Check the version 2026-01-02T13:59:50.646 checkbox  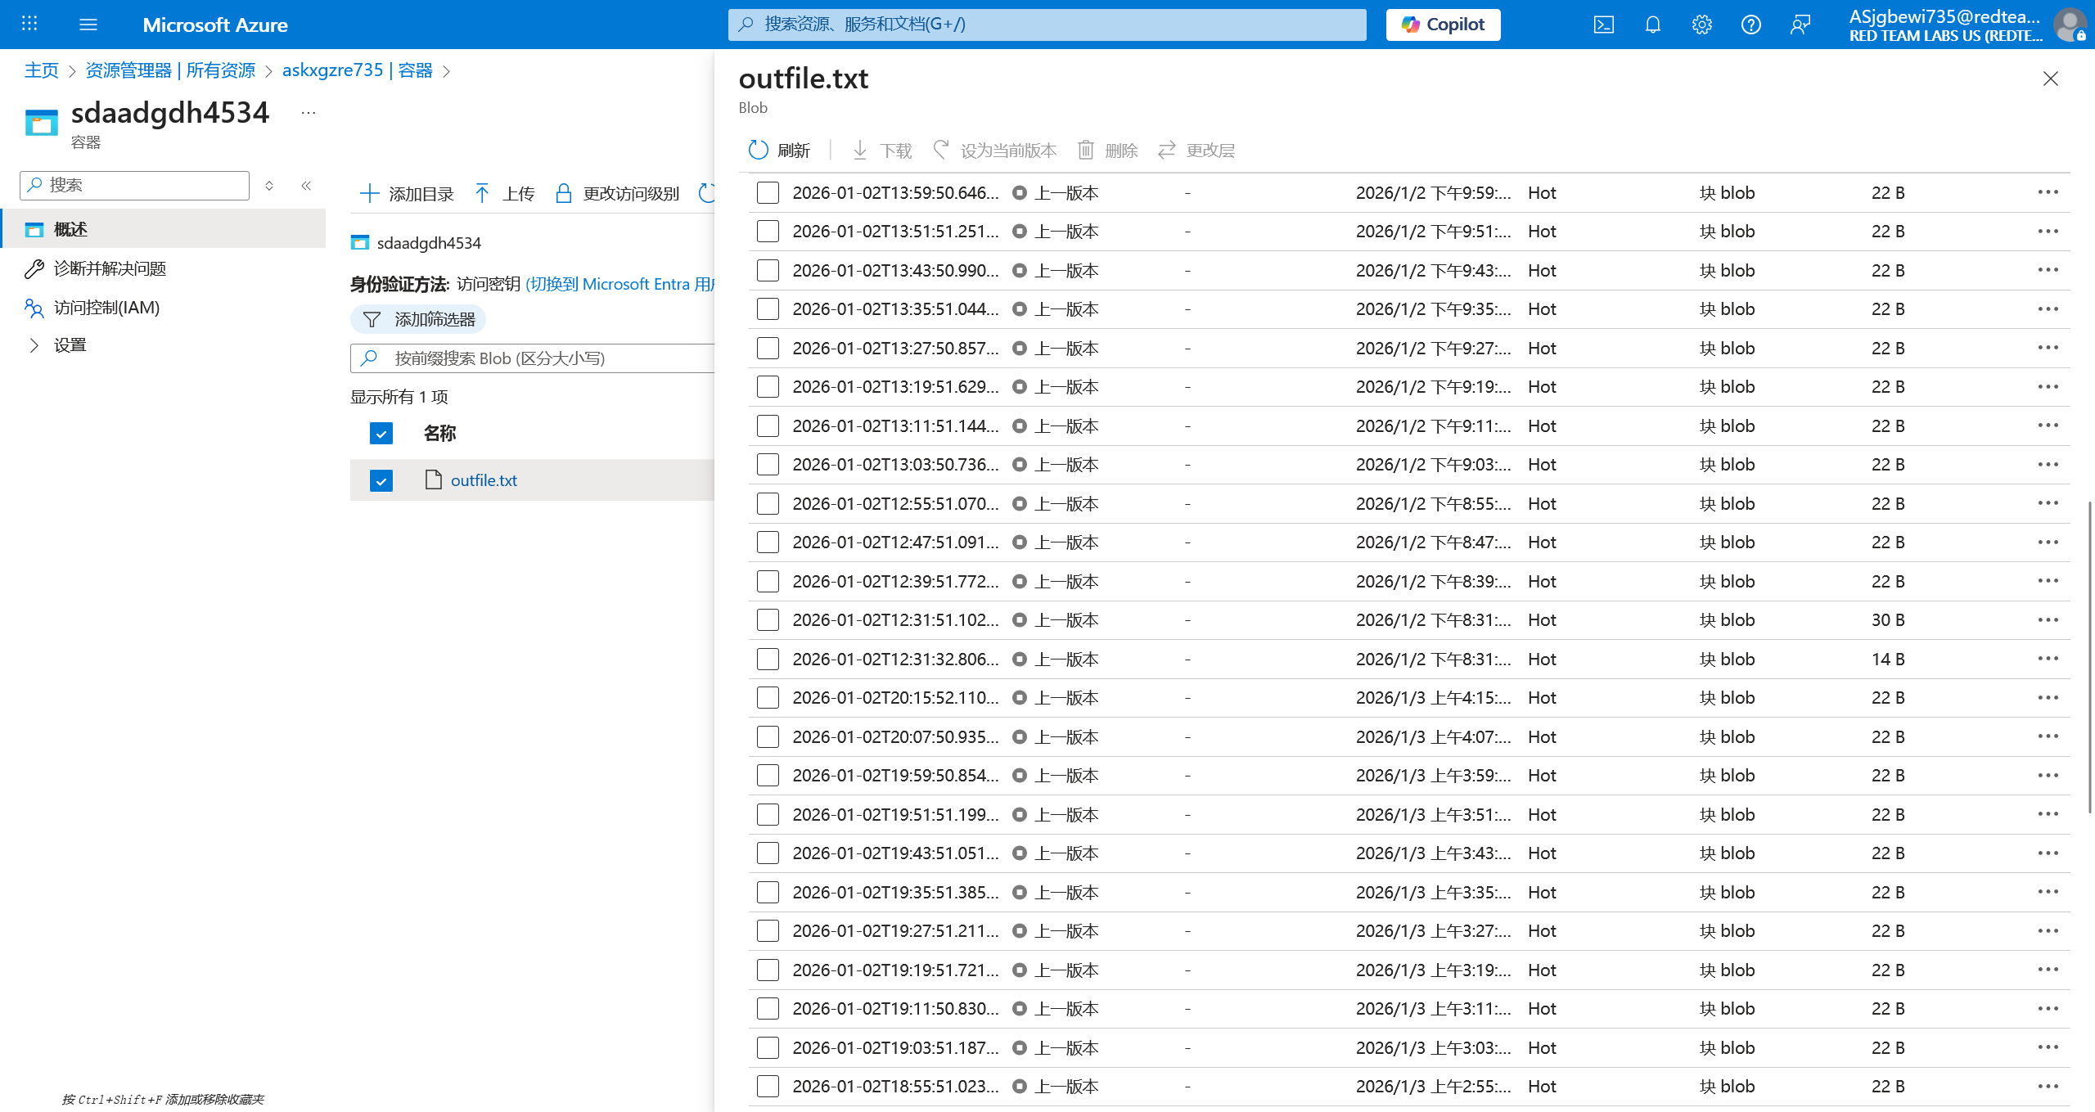768,193
